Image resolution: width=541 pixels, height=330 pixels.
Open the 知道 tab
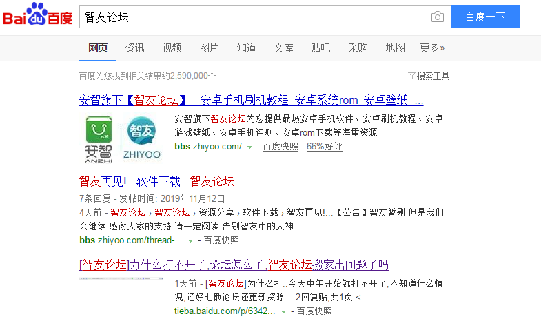246,48
